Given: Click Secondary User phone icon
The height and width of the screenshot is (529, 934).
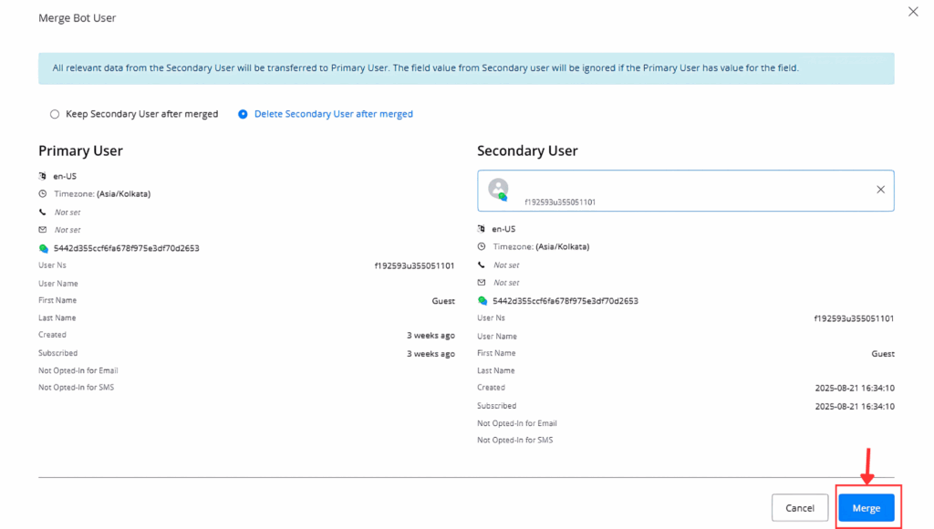Looking at the screenshot, I should 482,264.
